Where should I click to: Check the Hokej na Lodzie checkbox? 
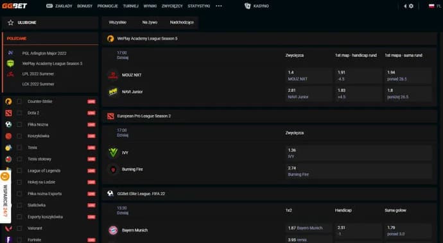tap(19, 182)
